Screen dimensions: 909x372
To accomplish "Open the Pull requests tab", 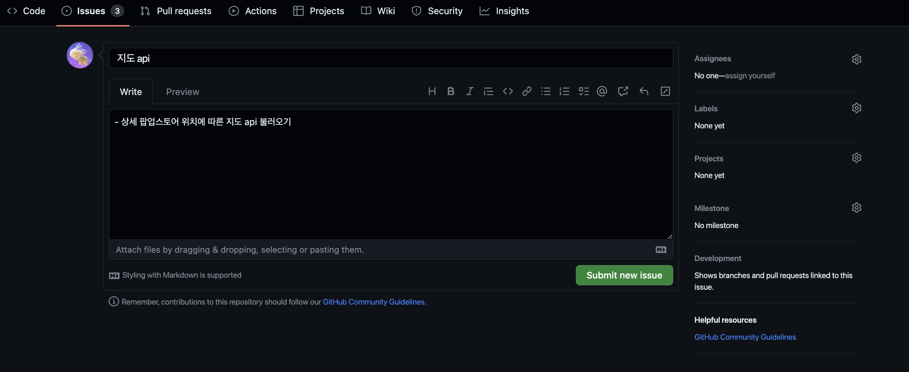I will (x=176, y=11).
